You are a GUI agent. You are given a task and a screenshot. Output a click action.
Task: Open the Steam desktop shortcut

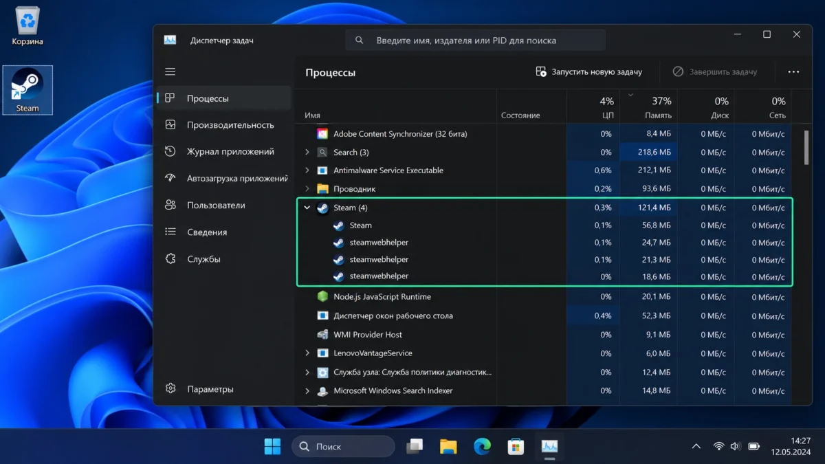pyautogui.click(x=27, y=90)
